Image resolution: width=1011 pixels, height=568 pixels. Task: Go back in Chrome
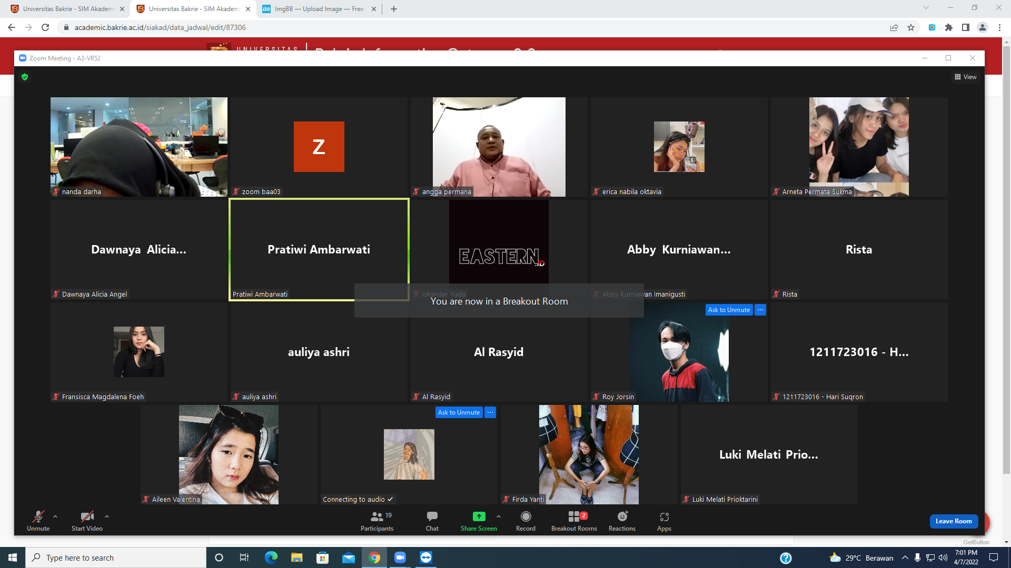pos(12,27)
